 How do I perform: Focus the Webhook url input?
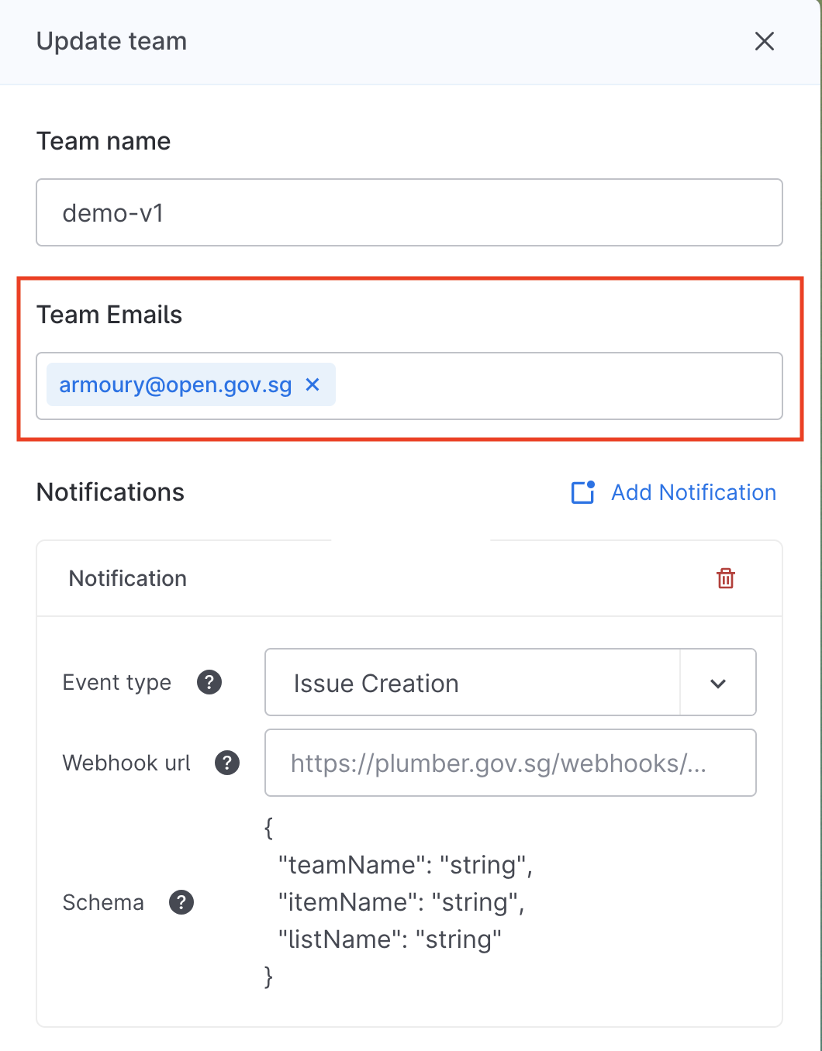[509, 763]
